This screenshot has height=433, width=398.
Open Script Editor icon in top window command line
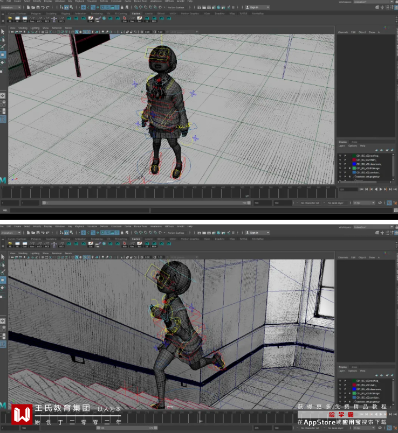[395, 211]
